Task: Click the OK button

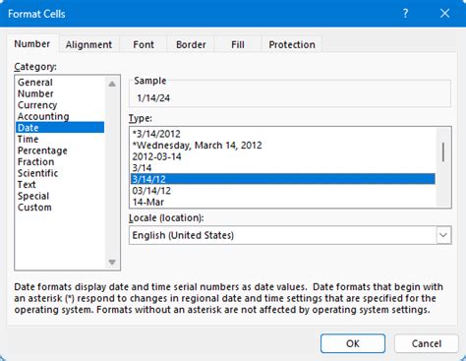Action: point(353,343)
